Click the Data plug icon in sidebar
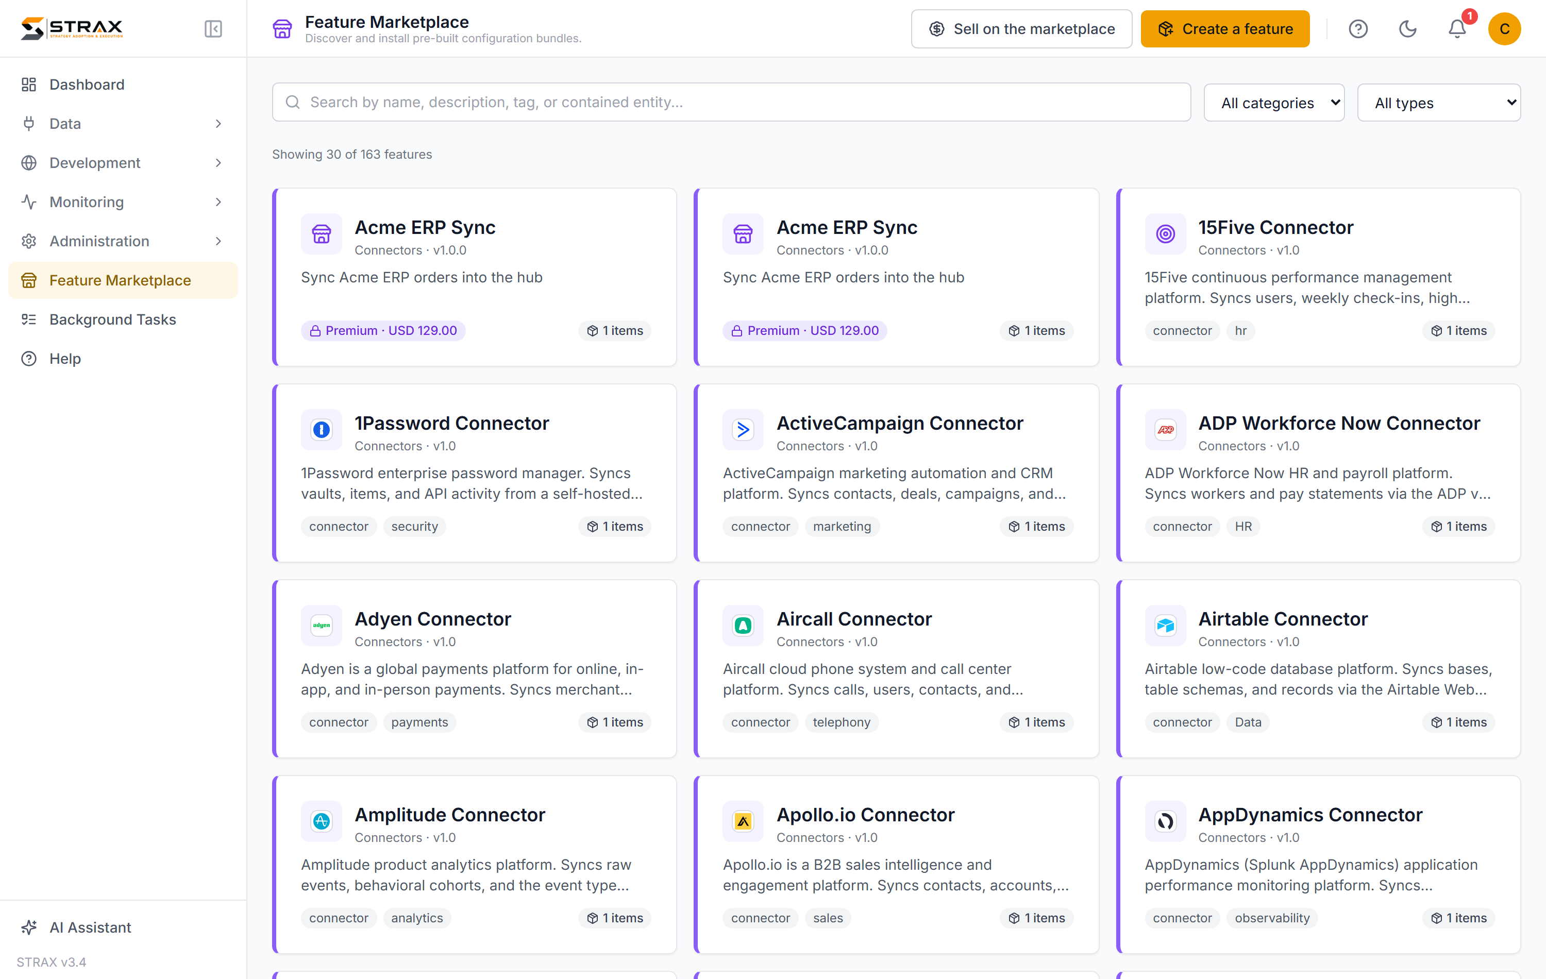 click(x=29, y=124)
